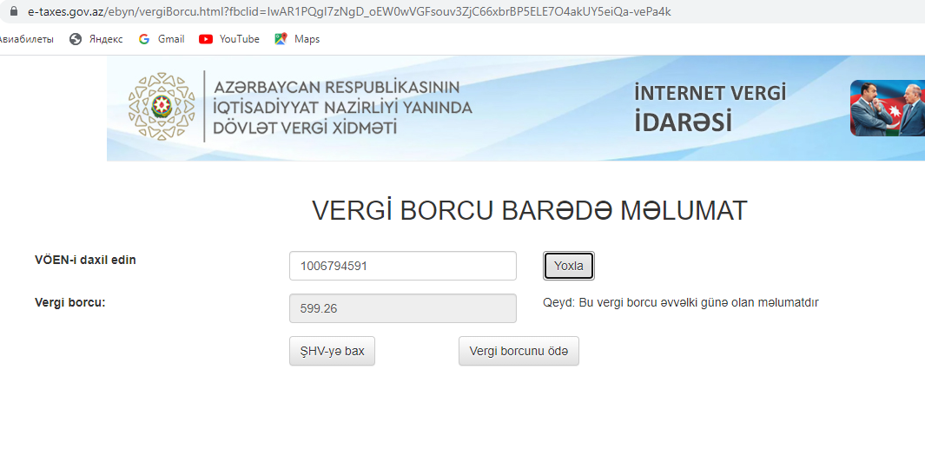
Task: Click the İNTERNET VERGİ İDARƏSİ banner text
Action: coord(710,108)
